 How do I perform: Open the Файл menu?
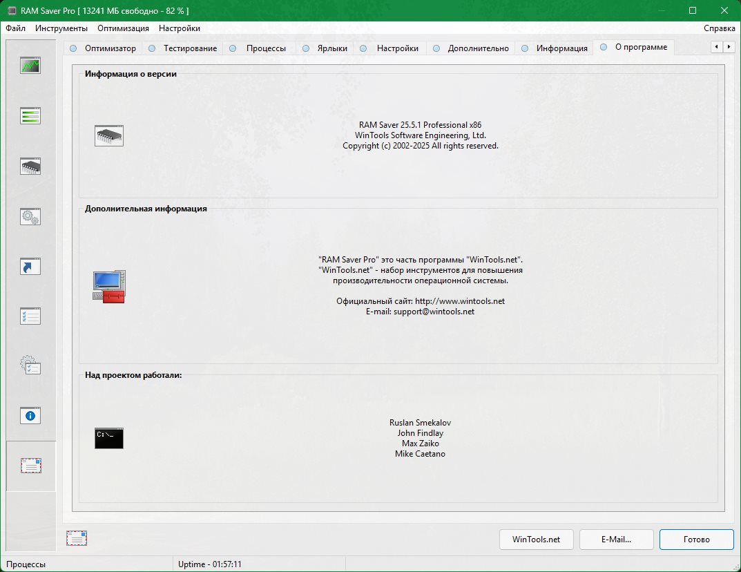[16, 28]
